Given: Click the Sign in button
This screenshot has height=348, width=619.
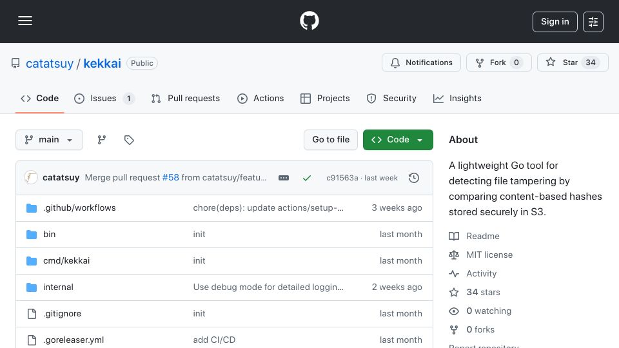Looking at the screenshot, I should [555, 22].
